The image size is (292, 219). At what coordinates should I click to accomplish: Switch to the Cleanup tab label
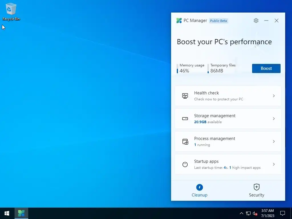[x=199, y=195]
